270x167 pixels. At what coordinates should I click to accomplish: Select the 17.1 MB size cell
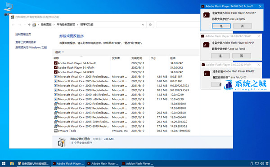click(162, 117)
